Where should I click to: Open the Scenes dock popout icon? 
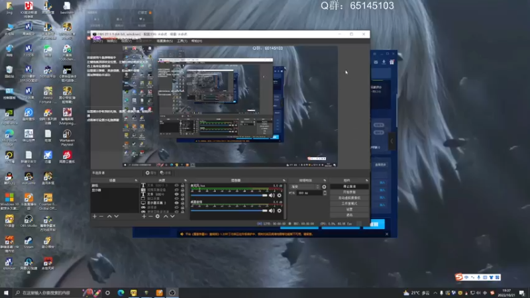[x=136, y=180]
